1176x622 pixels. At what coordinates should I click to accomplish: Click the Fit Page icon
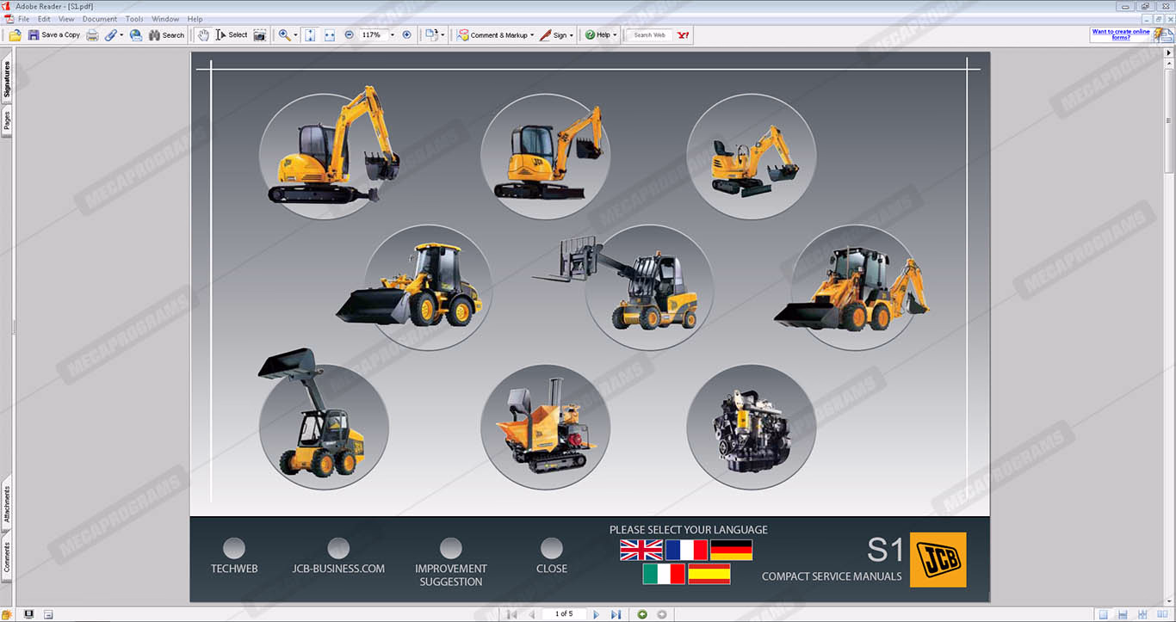[310, 35]
